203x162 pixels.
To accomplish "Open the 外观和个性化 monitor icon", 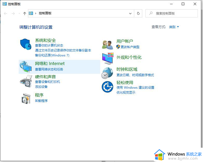I will (x=108, y=59).
